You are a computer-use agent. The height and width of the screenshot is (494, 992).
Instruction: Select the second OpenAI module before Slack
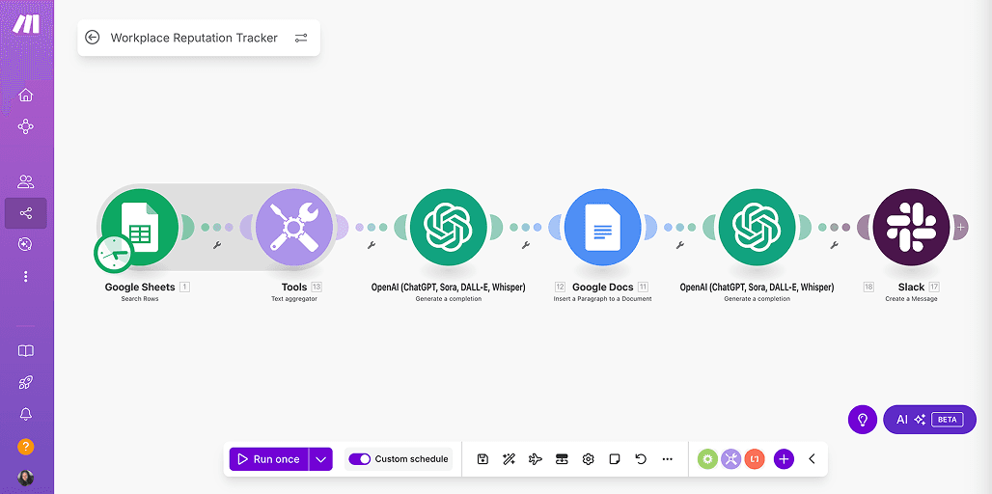click(x=758, y=227)
